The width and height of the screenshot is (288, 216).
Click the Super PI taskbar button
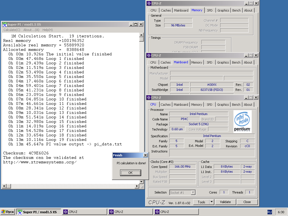tap(39, 212)
